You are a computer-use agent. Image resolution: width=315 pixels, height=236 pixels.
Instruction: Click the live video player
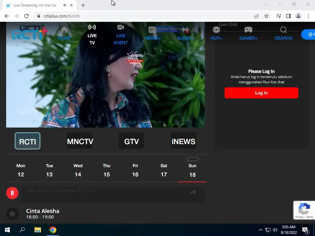pos(106,75)
